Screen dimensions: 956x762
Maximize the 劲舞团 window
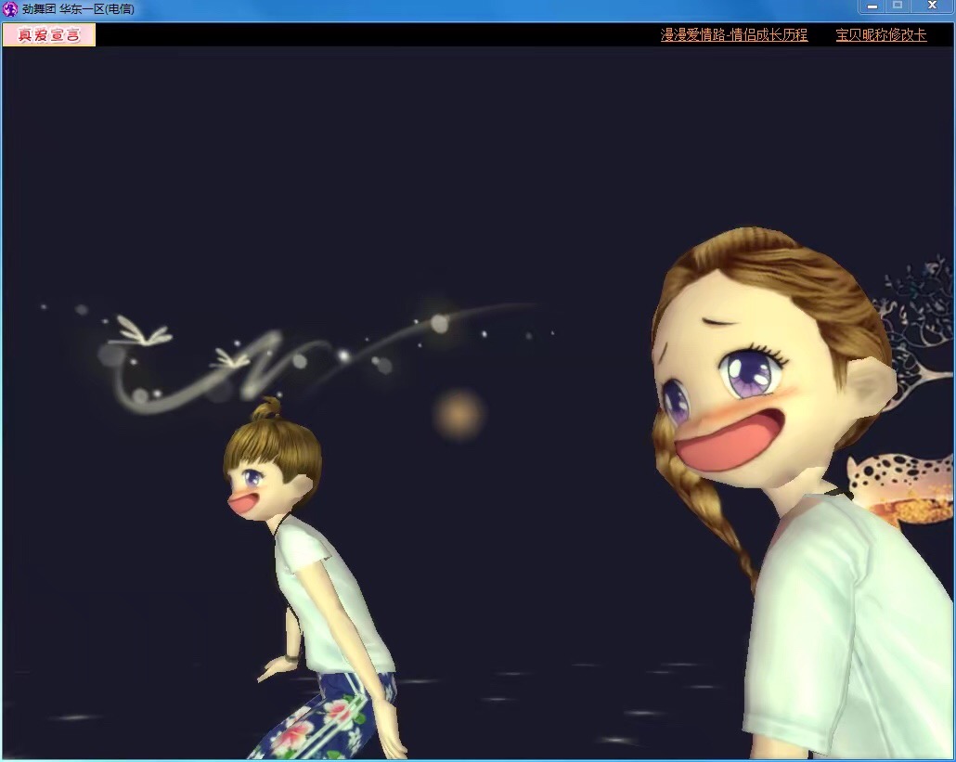coord(898,6)
